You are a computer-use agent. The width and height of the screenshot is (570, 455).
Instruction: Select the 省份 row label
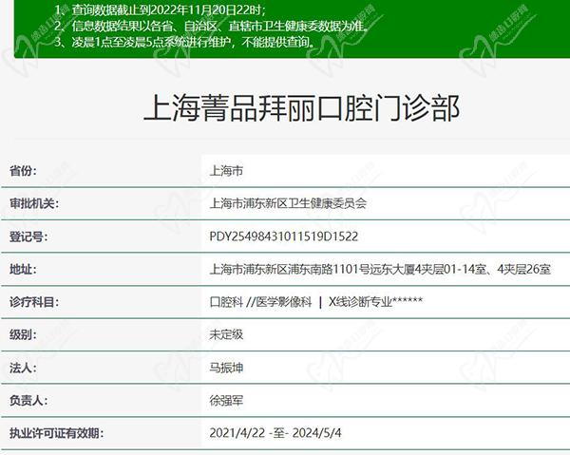23,170
